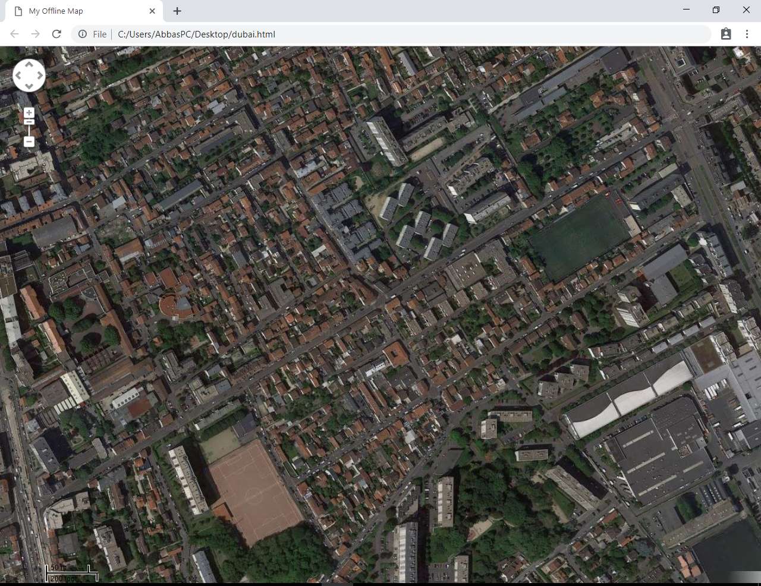The height and width of the screenshot is (586, 761).
Task: Open the browser profile icon
Action: point(726,34)
